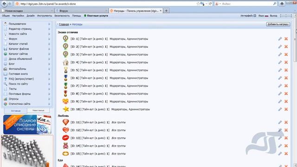Image resolution: width=297 pixels, height=167 pixels.
Task: Click the Выход logout link
Action: pyautogui.click(x=273, y=16)
